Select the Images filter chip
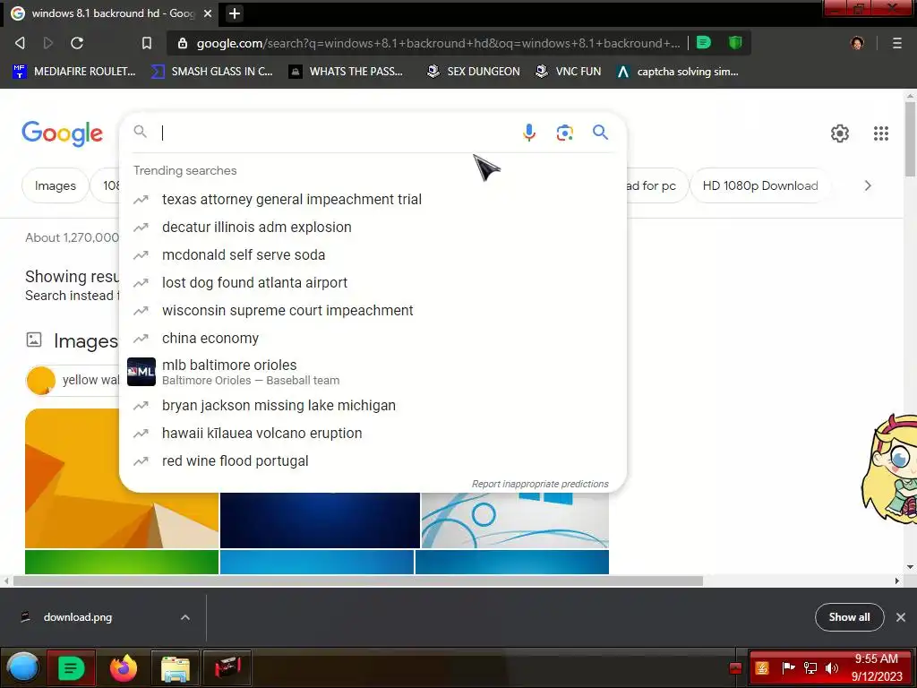This screenshot has height=688, width=917. 55,185
